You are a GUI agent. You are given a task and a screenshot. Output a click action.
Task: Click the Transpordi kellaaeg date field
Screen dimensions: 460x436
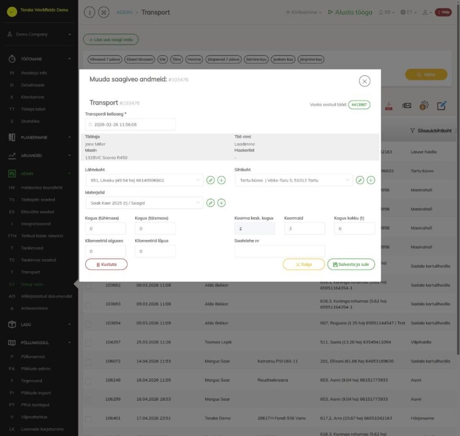131,125
